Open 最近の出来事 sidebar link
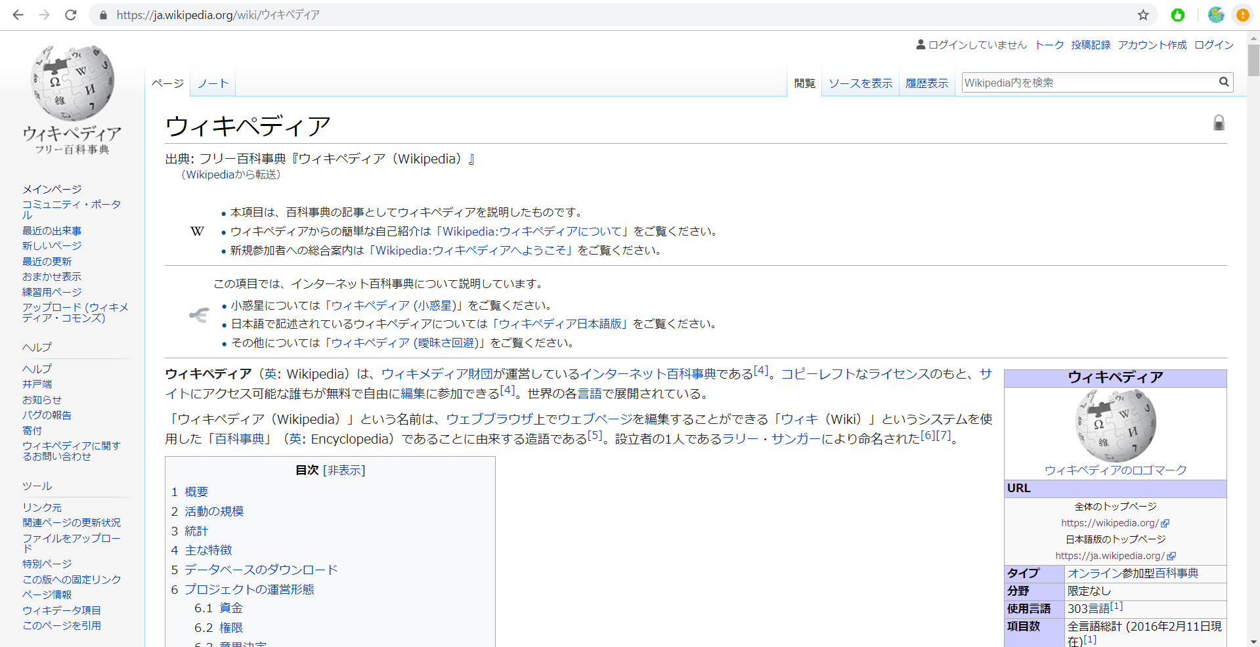This screenshot has width=1260, height=647. (52, 230)
